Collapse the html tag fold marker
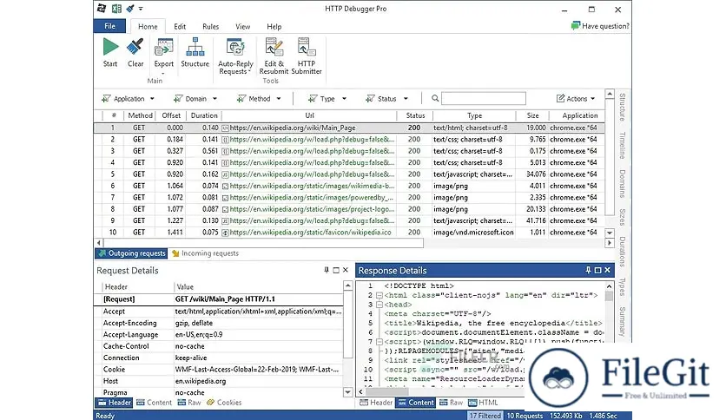 (379, 295)
